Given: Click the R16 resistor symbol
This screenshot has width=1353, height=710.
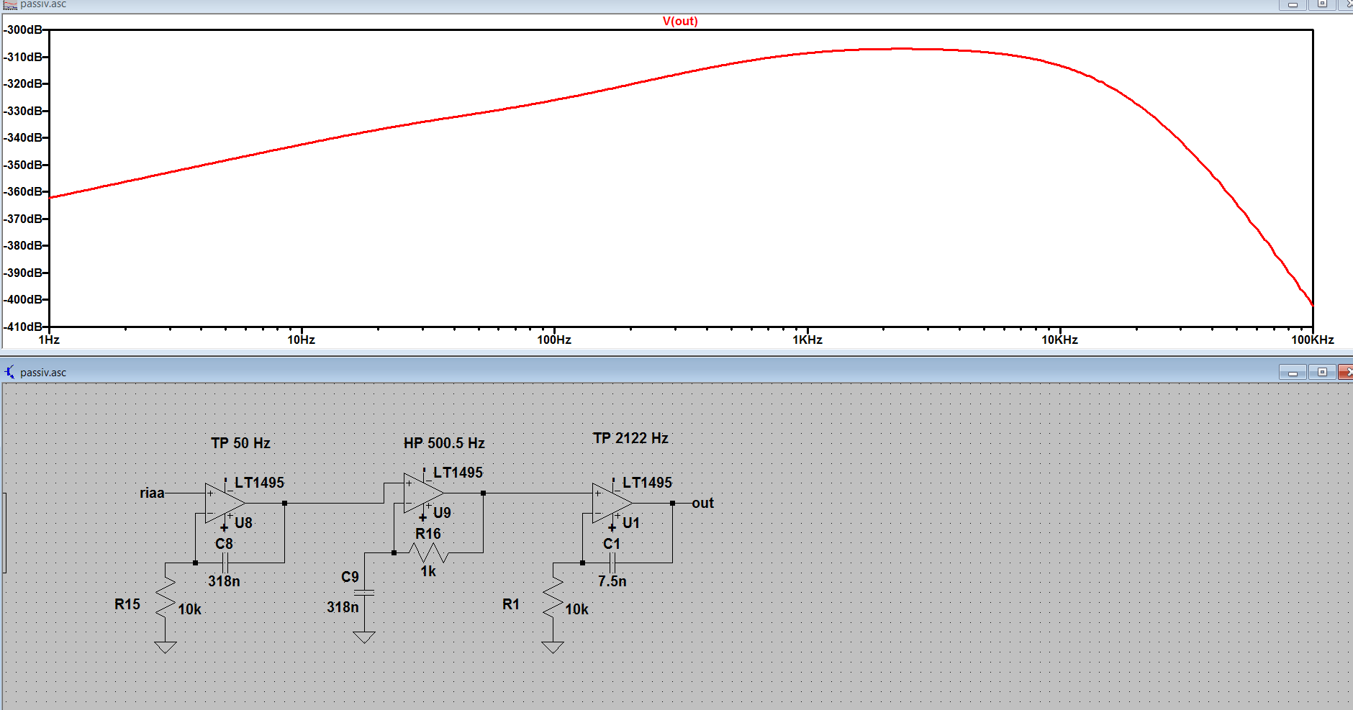Looking at the screenshot, I should point(429,552).
